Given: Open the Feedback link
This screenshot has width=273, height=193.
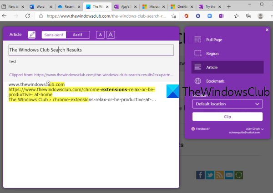Looking at the screenshot, I should tap(201, 129).
